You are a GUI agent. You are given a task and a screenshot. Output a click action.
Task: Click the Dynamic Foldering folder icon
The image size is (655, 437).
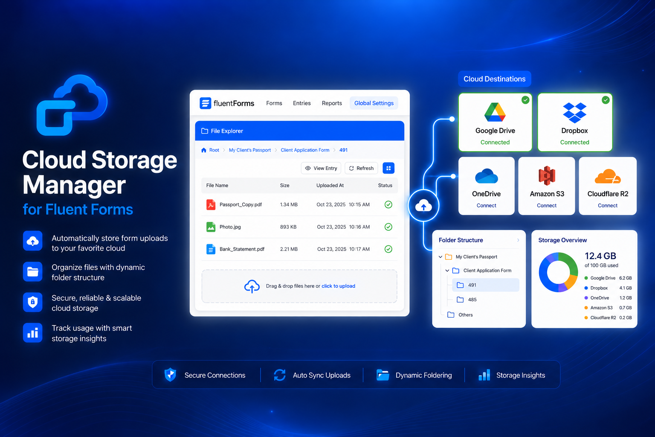click(x=383, y=375)
